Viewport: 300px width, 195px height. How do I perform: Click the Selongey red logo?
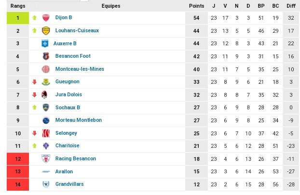pyautogui.click(x=46, y=133)
